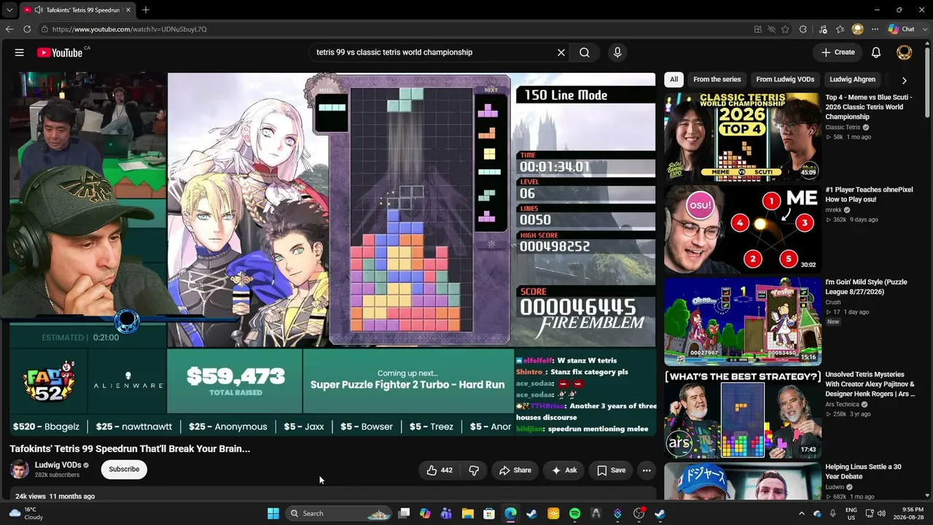This screenshot has height=525, width=933.
Task: Open the browser profile avatar
Action: pos(858,29)
